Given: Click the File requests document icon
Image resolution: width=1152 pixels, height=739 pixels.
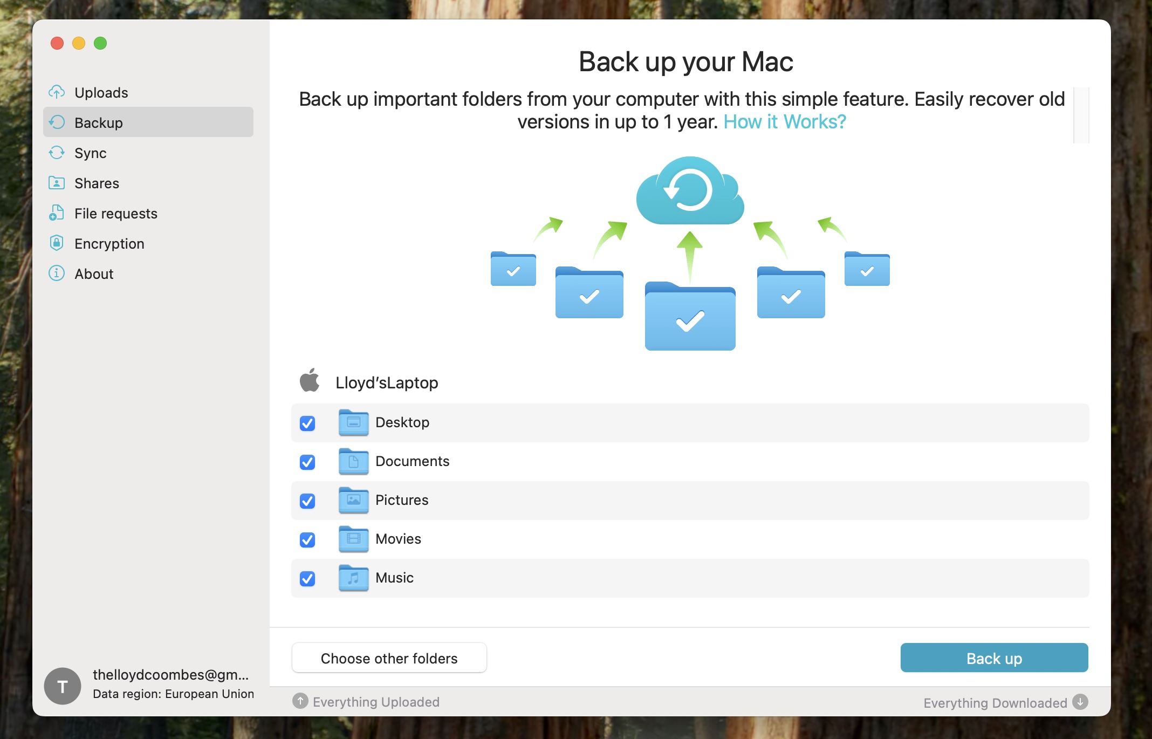Looking at the screenshot, I should point(57,213).
